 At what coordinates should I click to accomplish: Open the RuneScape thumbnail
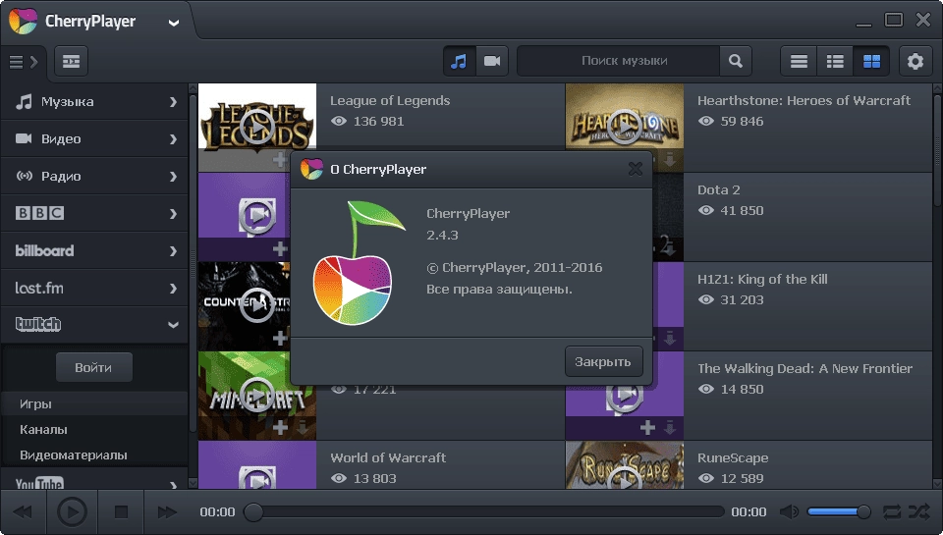coord(625,464)
